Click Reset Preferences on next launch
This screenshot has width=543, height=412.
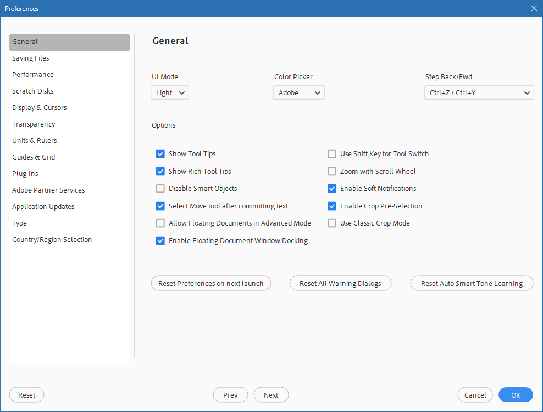211,283
